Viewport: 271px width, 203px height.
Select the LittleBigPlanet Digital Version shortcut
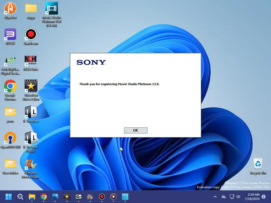pos(10,66)
